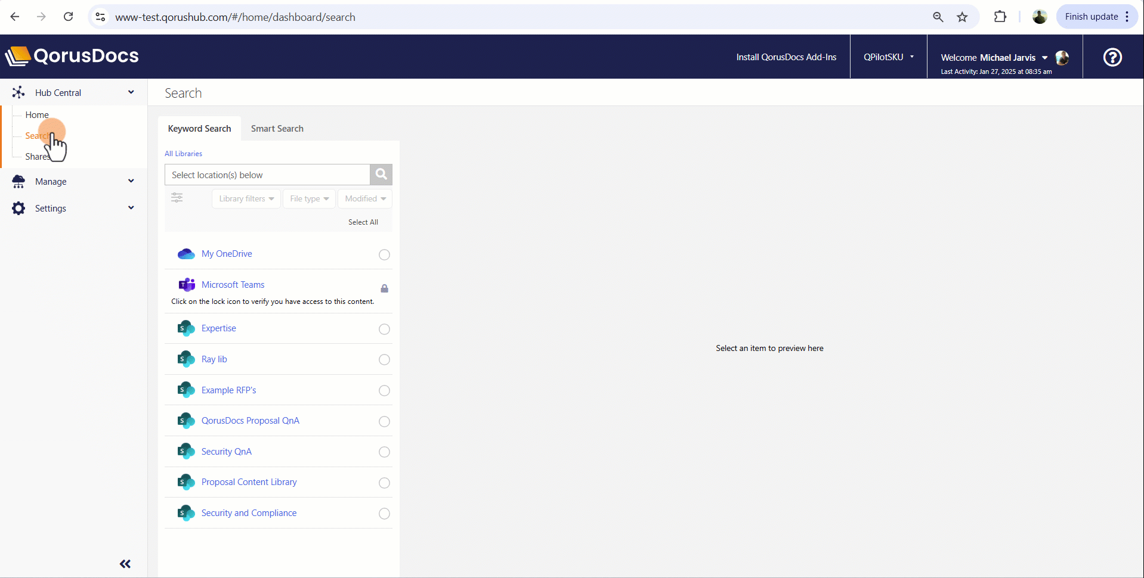Click the filter sliders icon
This screenshot has height=578, width=1144.
point(177,198)
